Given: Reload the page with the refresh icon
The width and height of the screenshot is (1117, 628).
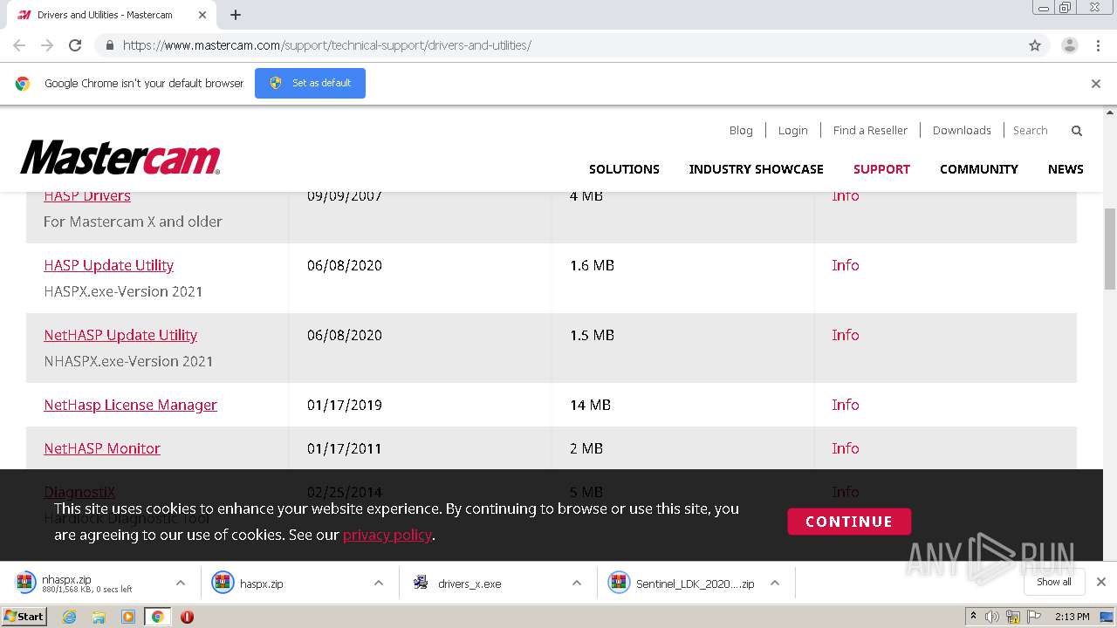Looking at the screenshot, I should click(75, 45).
